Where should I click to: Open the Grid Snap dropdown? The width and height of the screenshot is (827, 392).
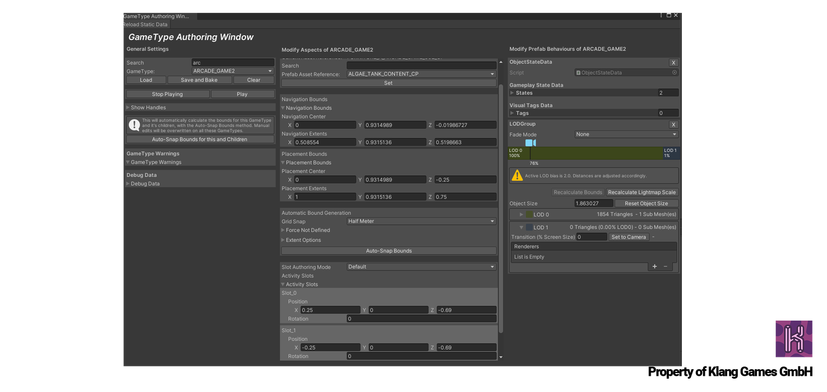[421, 221]
